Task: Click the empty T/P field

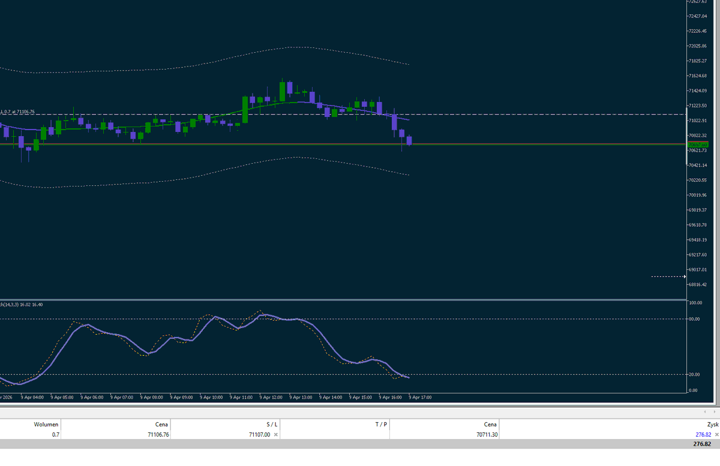Action: click(x=360, y=434)
